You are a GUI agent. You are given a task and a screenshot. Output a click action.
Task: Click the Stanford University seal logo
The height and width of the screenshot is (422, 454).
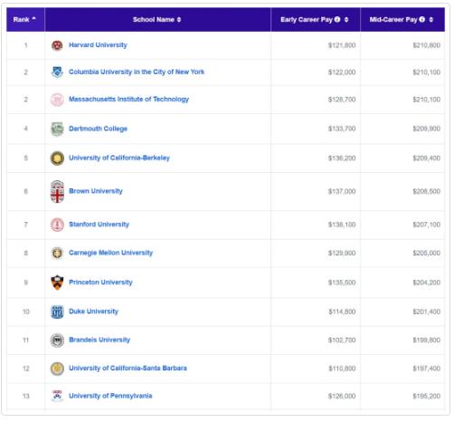(57, 225)
